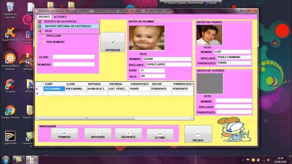Click the student's baby photo
The image size is (292, 164).
point(147,38)
